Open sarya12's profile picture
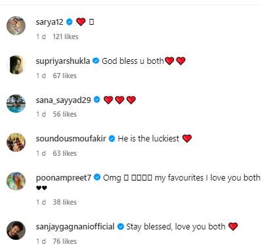 [16, 25]
